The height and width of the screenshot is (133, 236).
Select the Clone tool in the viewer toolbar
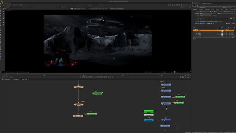tap(3, 21)
